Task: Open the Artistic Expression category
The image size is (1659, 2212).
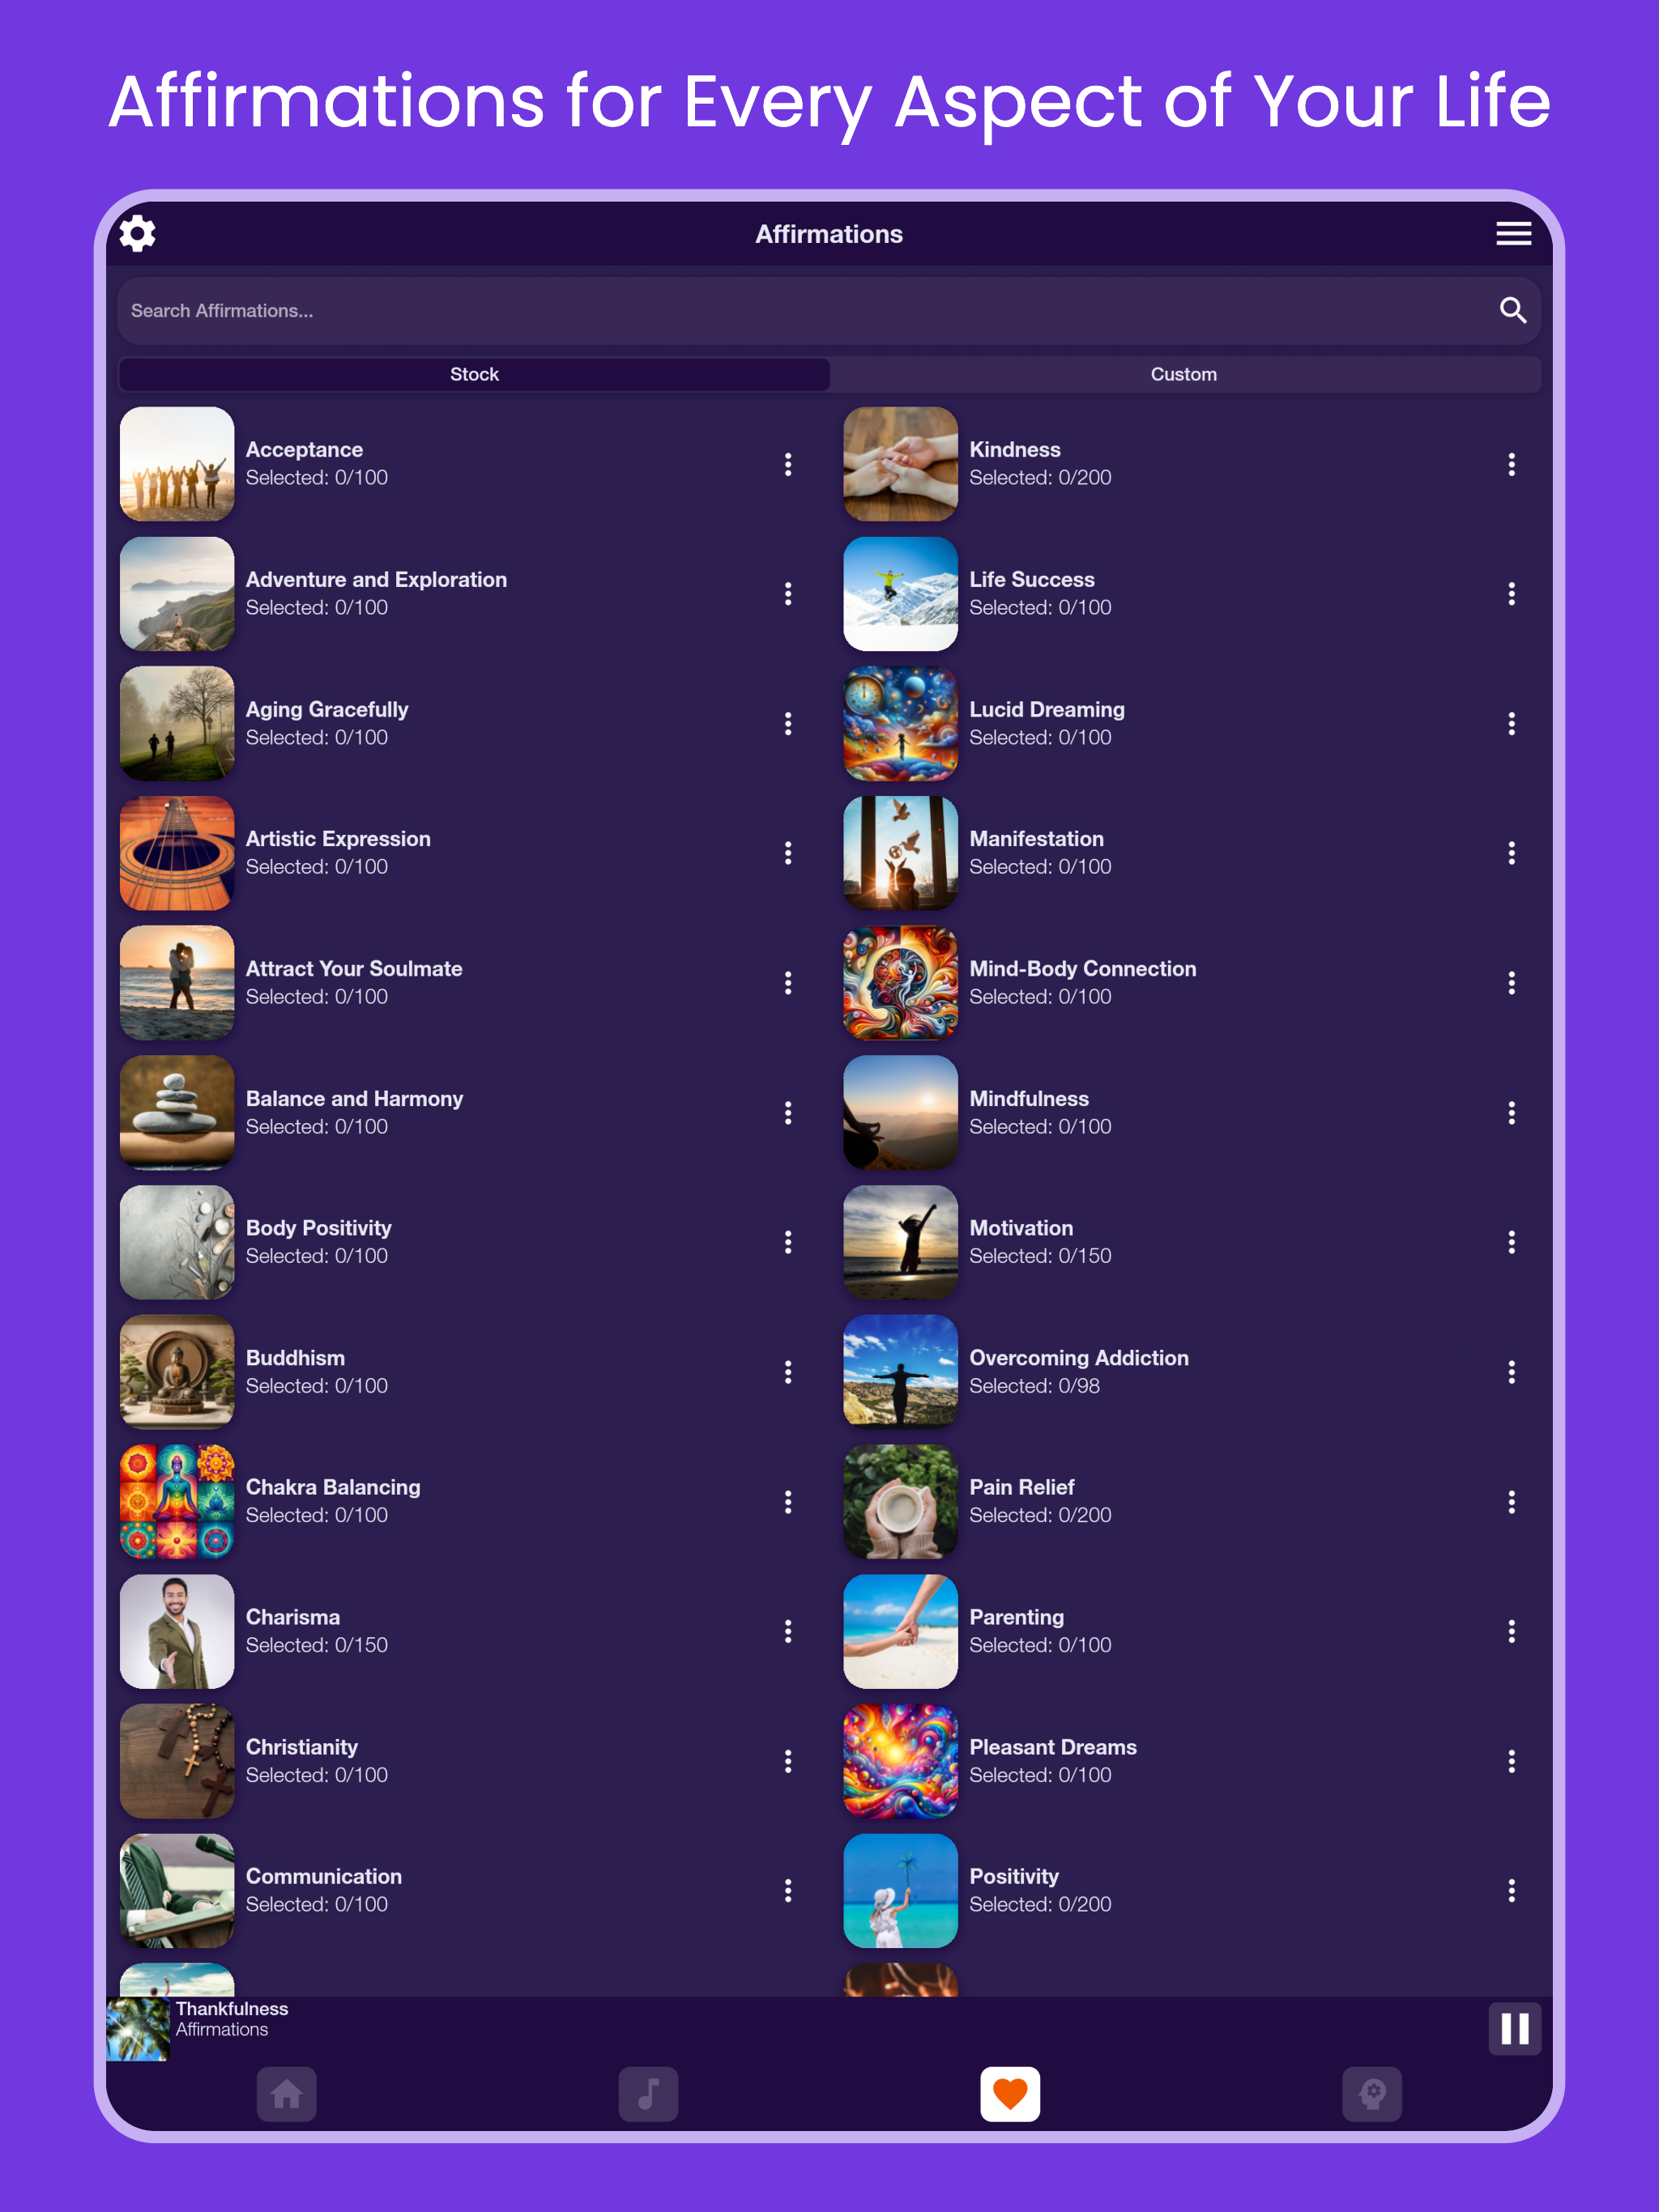Action: 467,853
